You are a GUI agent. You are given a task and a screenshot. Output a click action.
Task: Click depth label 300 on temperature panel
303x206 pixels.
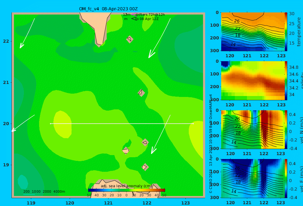214,50
